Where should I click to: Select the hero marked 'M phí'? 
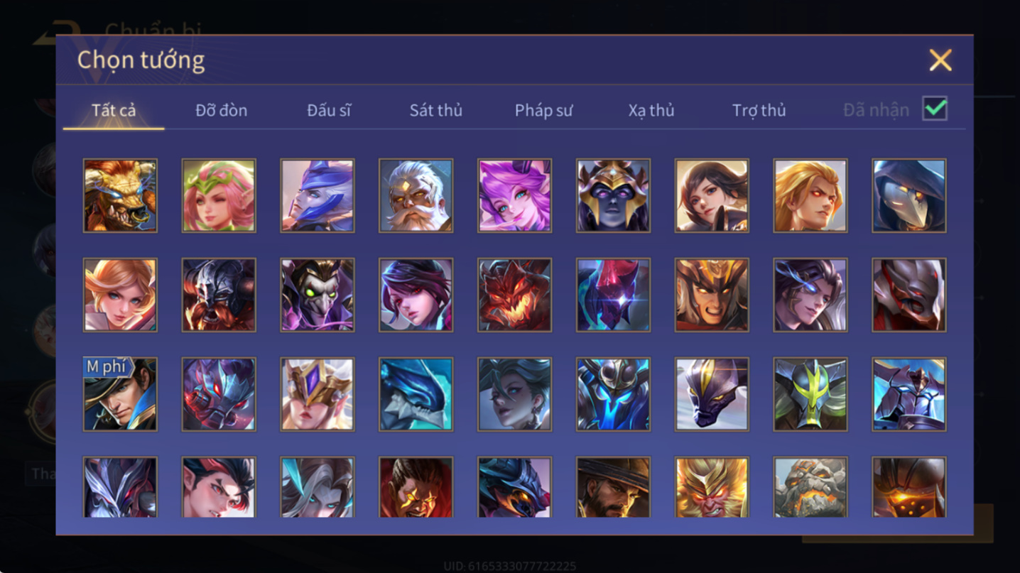tap(120, 395)
